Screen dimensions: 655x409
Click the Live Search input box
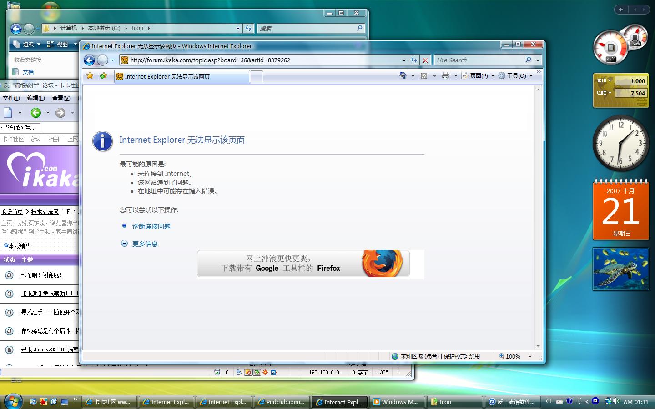[x=479, y=60]
